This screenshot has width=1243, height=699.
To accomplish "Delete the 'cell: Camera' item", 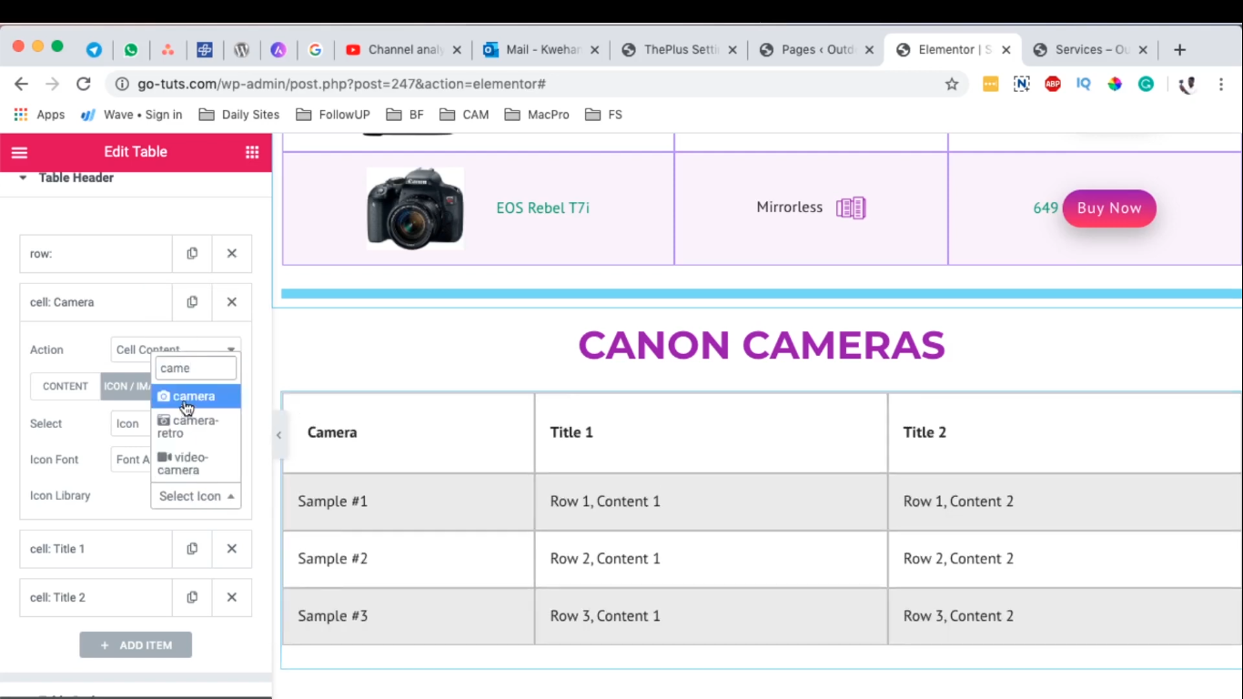I will [x=232, y=302].
